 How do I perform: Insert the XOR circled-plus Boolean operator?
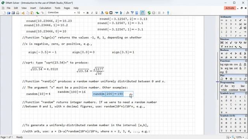pyautogui.click(x=245, y=58)
